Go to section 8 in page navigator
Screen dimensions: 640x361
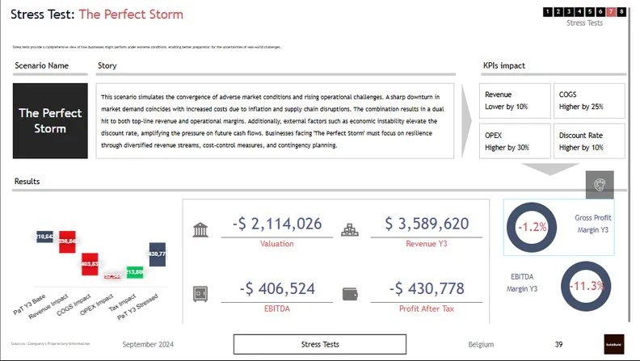click(621, 12)
